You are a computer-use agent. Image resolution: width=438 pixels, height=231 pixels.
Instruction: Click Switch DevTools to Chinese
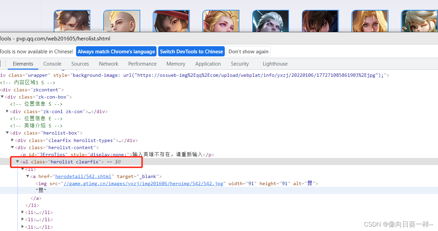tap(191, 51)
